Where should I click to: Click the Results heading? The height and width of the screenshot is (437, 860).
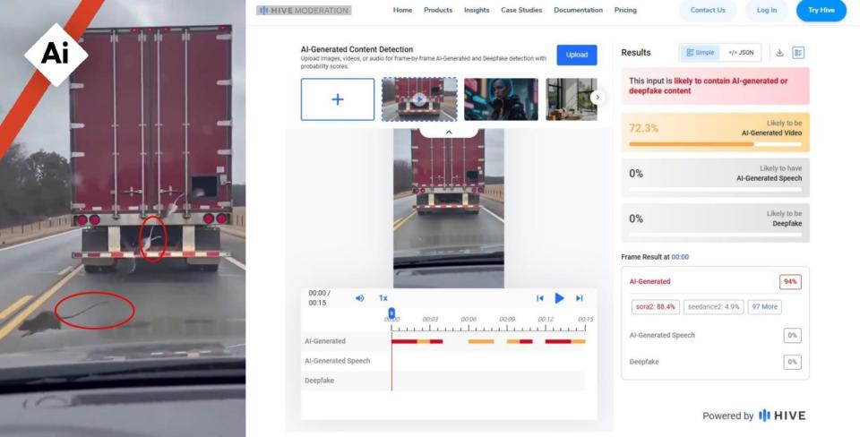tap(636, 53)
